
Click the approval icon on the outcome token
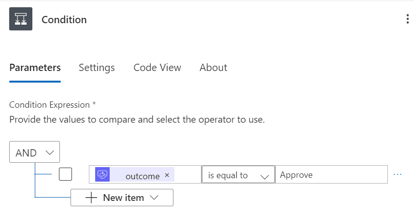point(102,175)
